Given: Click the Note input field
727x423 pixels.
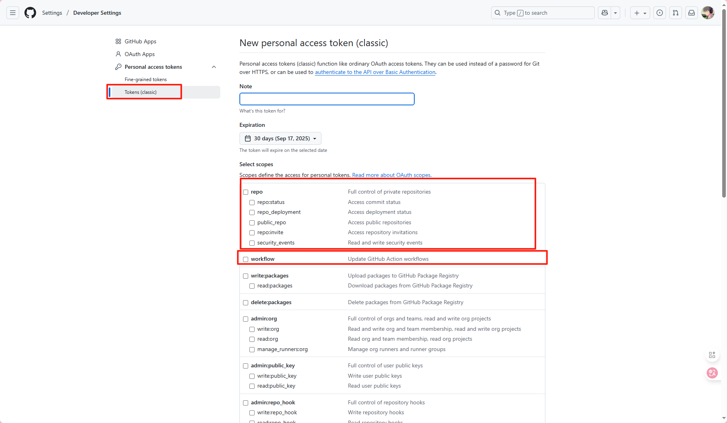Looking at the screenshot, I should click(x=327, y=99).
